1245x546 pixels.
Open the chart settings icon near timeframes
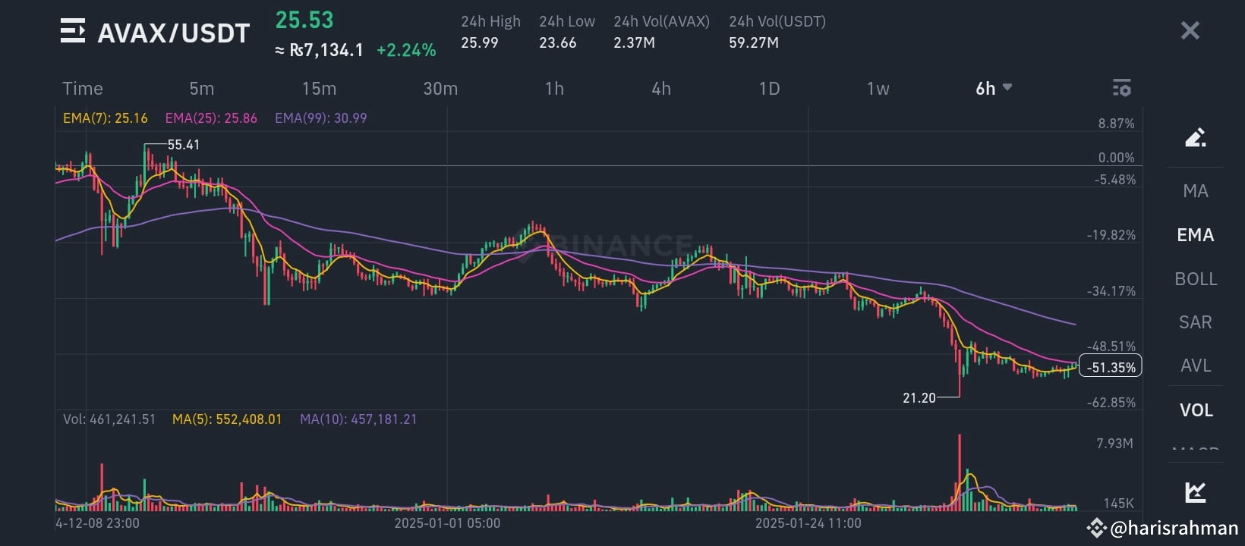tap(1121, 88)
